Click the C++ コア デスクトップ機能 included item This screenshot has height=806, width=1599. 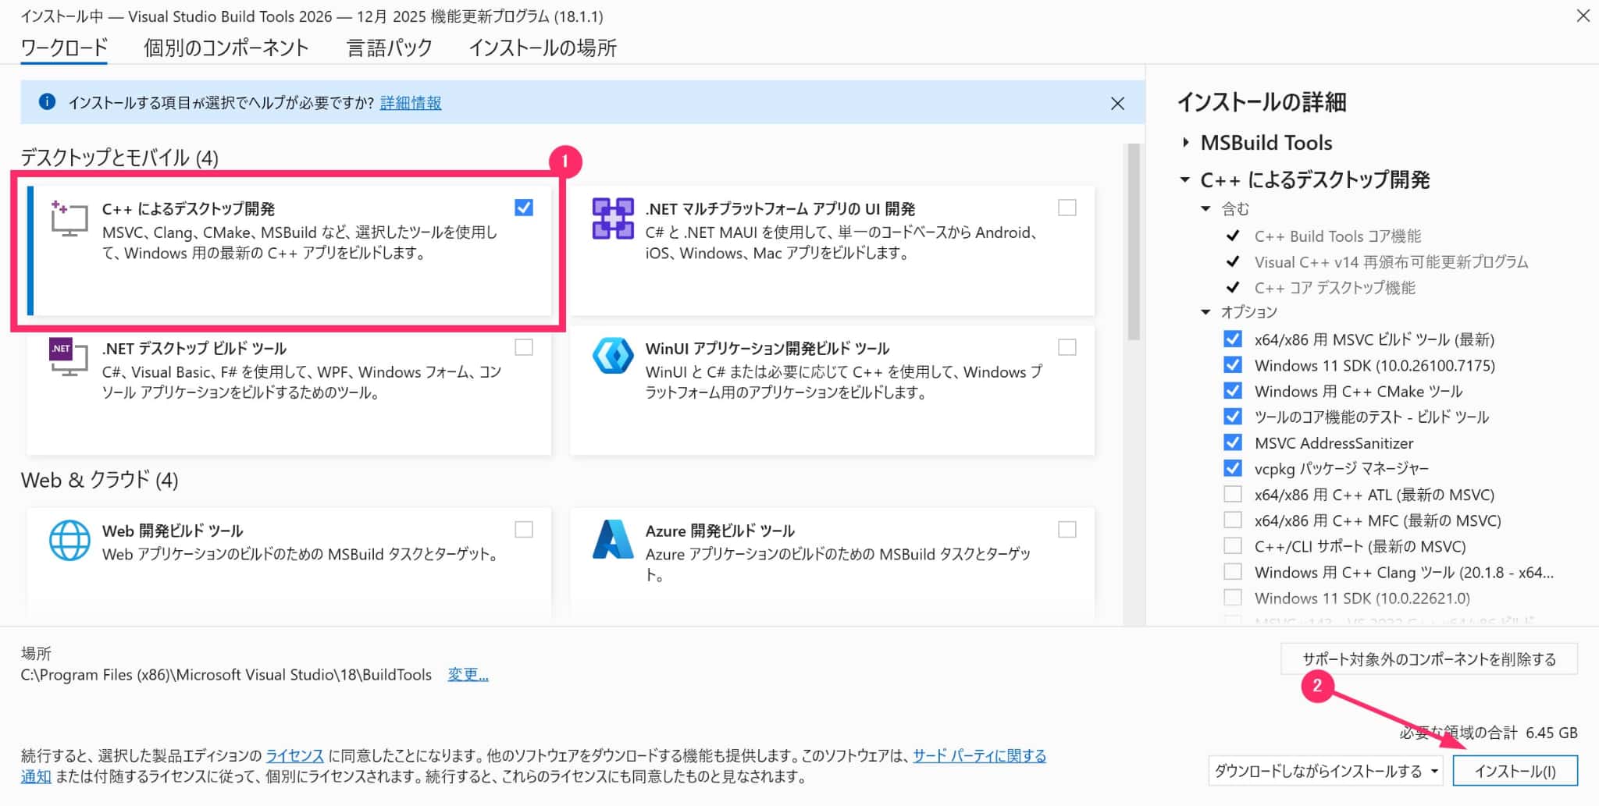[x=1334, y=287]
